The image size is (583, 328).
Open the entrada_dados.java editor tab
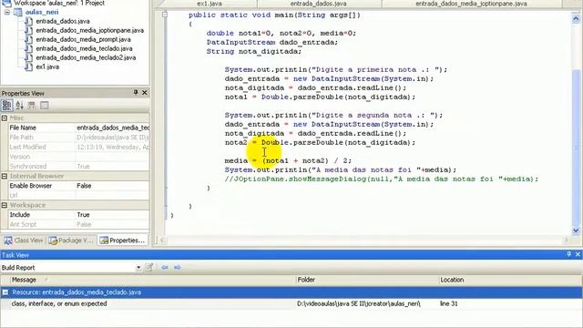(319, 4)
